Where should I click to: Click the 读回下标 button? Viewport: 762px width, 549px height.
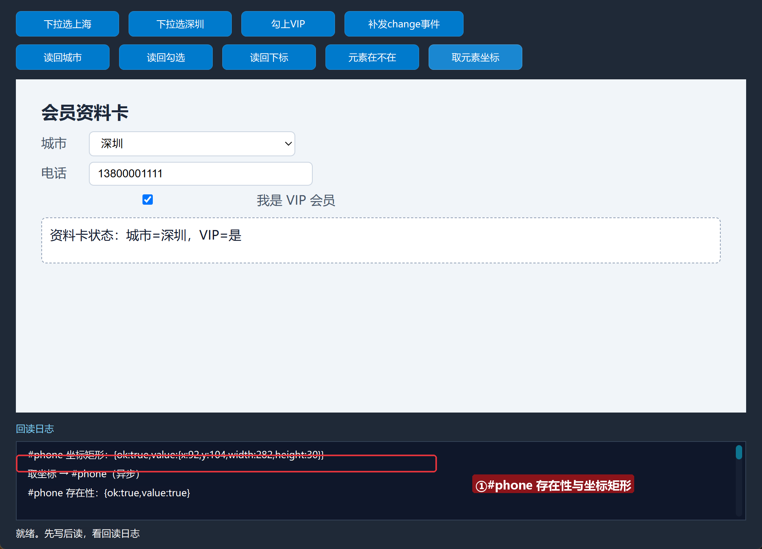click(x=269, y=57)
